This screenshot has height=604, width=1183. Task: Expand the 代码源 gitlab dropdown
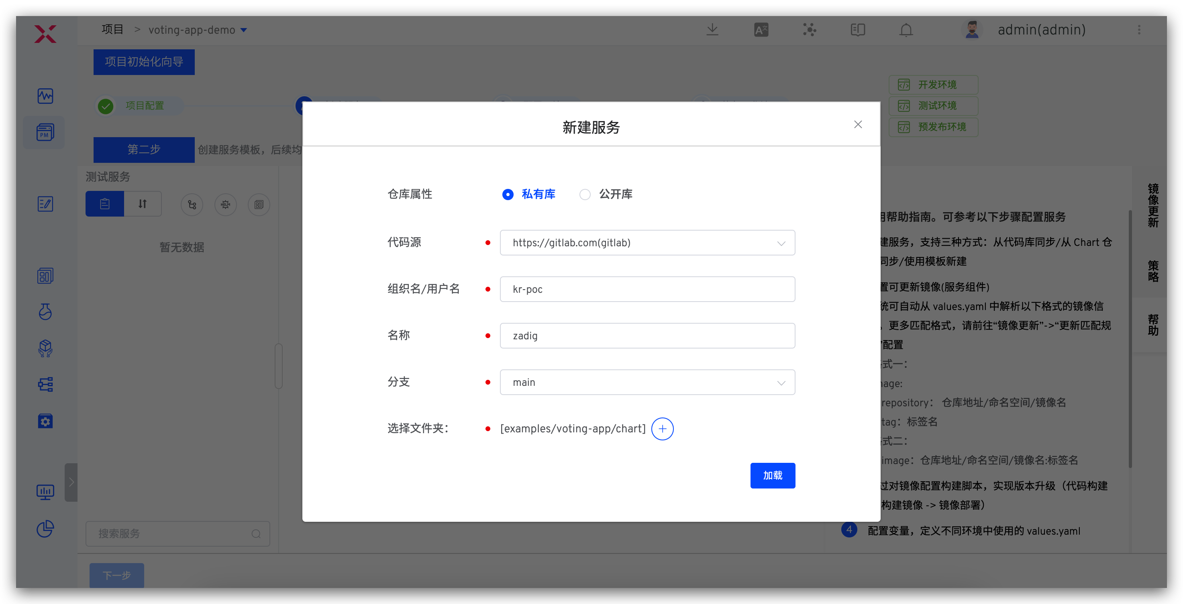647,243
